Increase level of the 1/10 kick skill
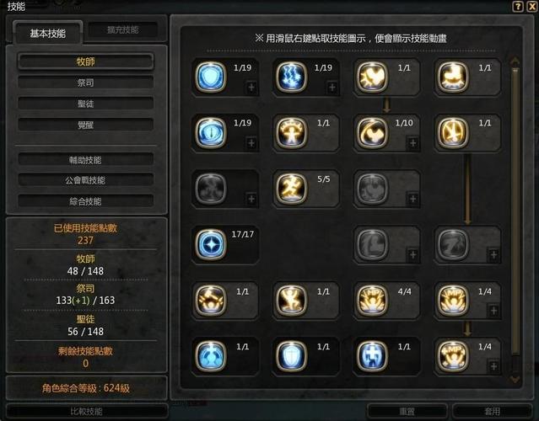 (x=412, y=143)
